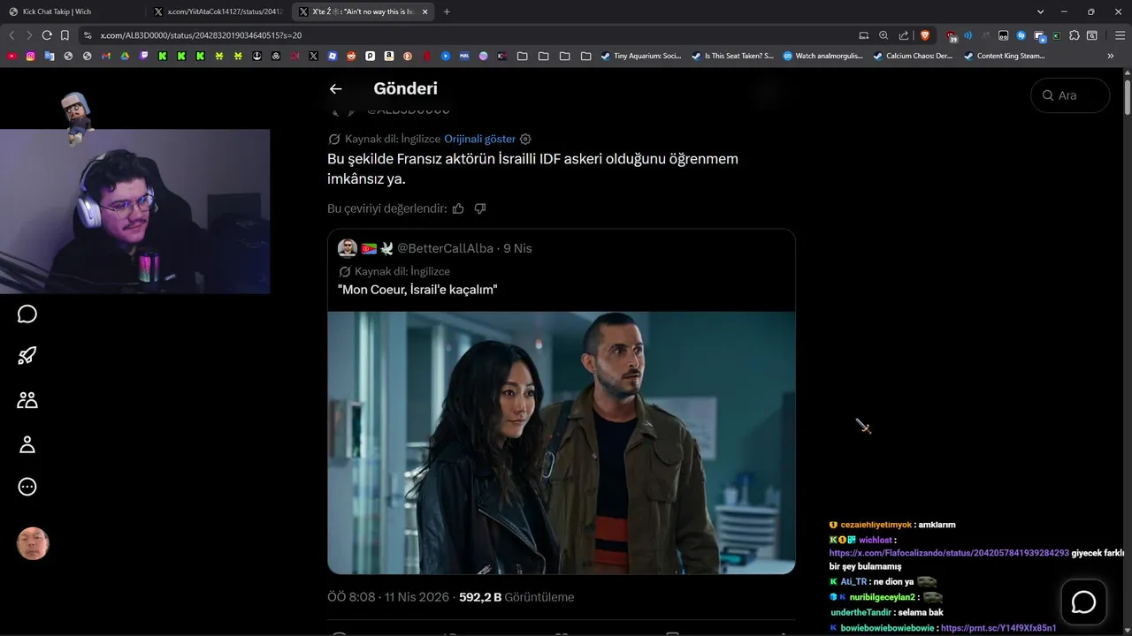
Task: Open the prnt.sc link from bowiebowiebowiebowie
Action: 998,628
